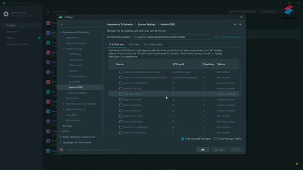303x170 pixels.
Task: Select Appearance in the settings tree
Action: click(72, 38)
